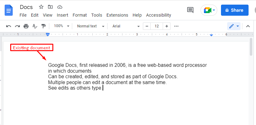This screenshot has height=125, width=256.
Task: Click the font size field showing 12
Action: [x=157, y=26]
